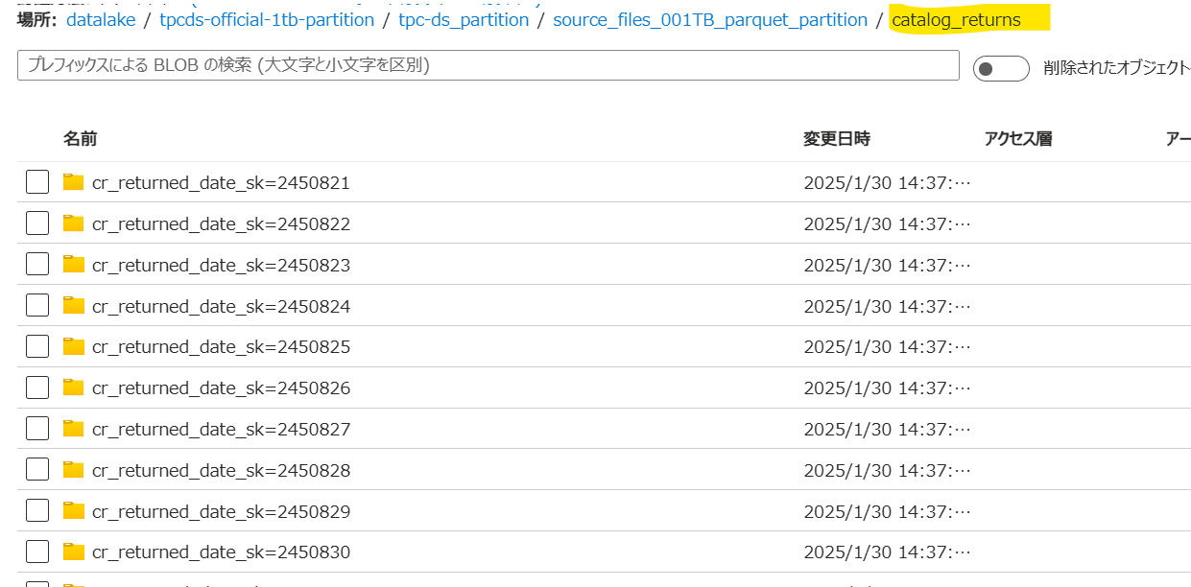This screenshot has width=1191, height=587.
Task: Open folder name cr_returned_date_sk=2450829
Action: pos(221,512)
